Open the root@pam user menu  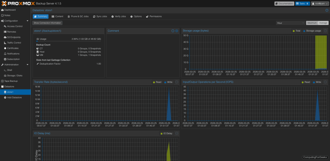[x=319, y=4]
